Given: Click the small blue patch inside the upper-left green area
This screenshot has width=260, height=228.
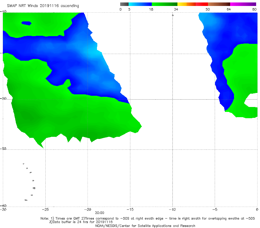Looking at the screenshot, I should click(x=26, y=23).
